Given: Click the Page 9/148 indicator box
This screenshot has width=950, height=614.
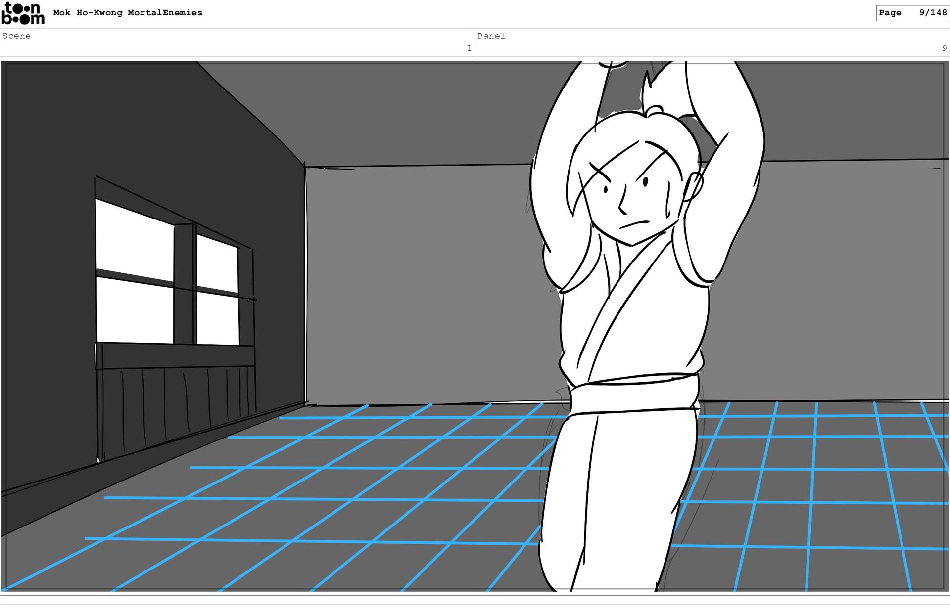Looking at the screenshot, I should 912,13.
